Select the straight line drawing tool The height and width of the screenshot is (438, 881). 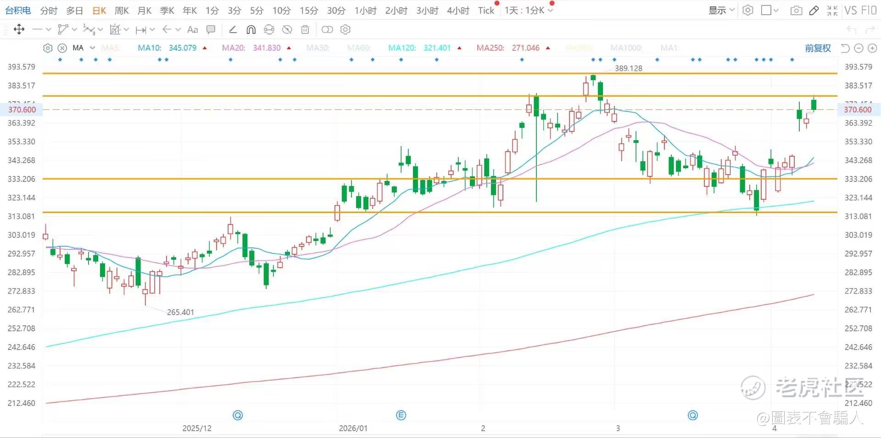37,30
